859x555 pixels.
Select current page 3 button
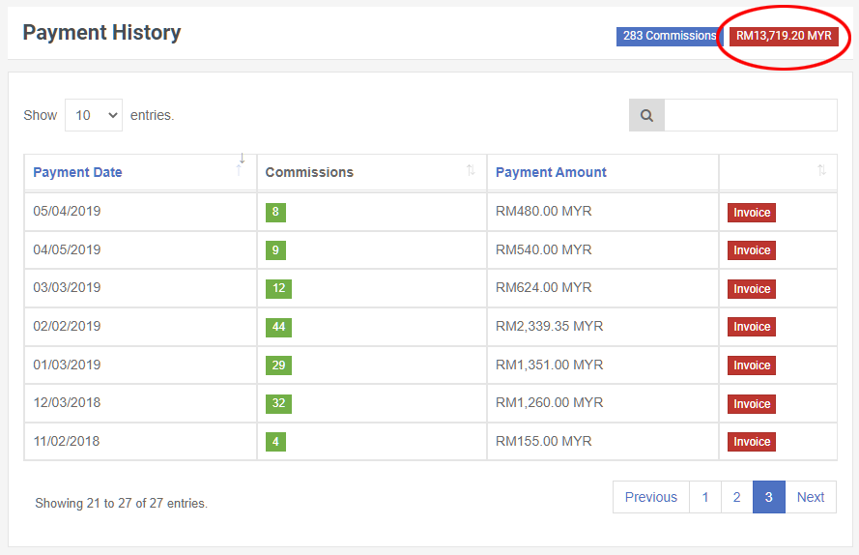pos(768,497)
